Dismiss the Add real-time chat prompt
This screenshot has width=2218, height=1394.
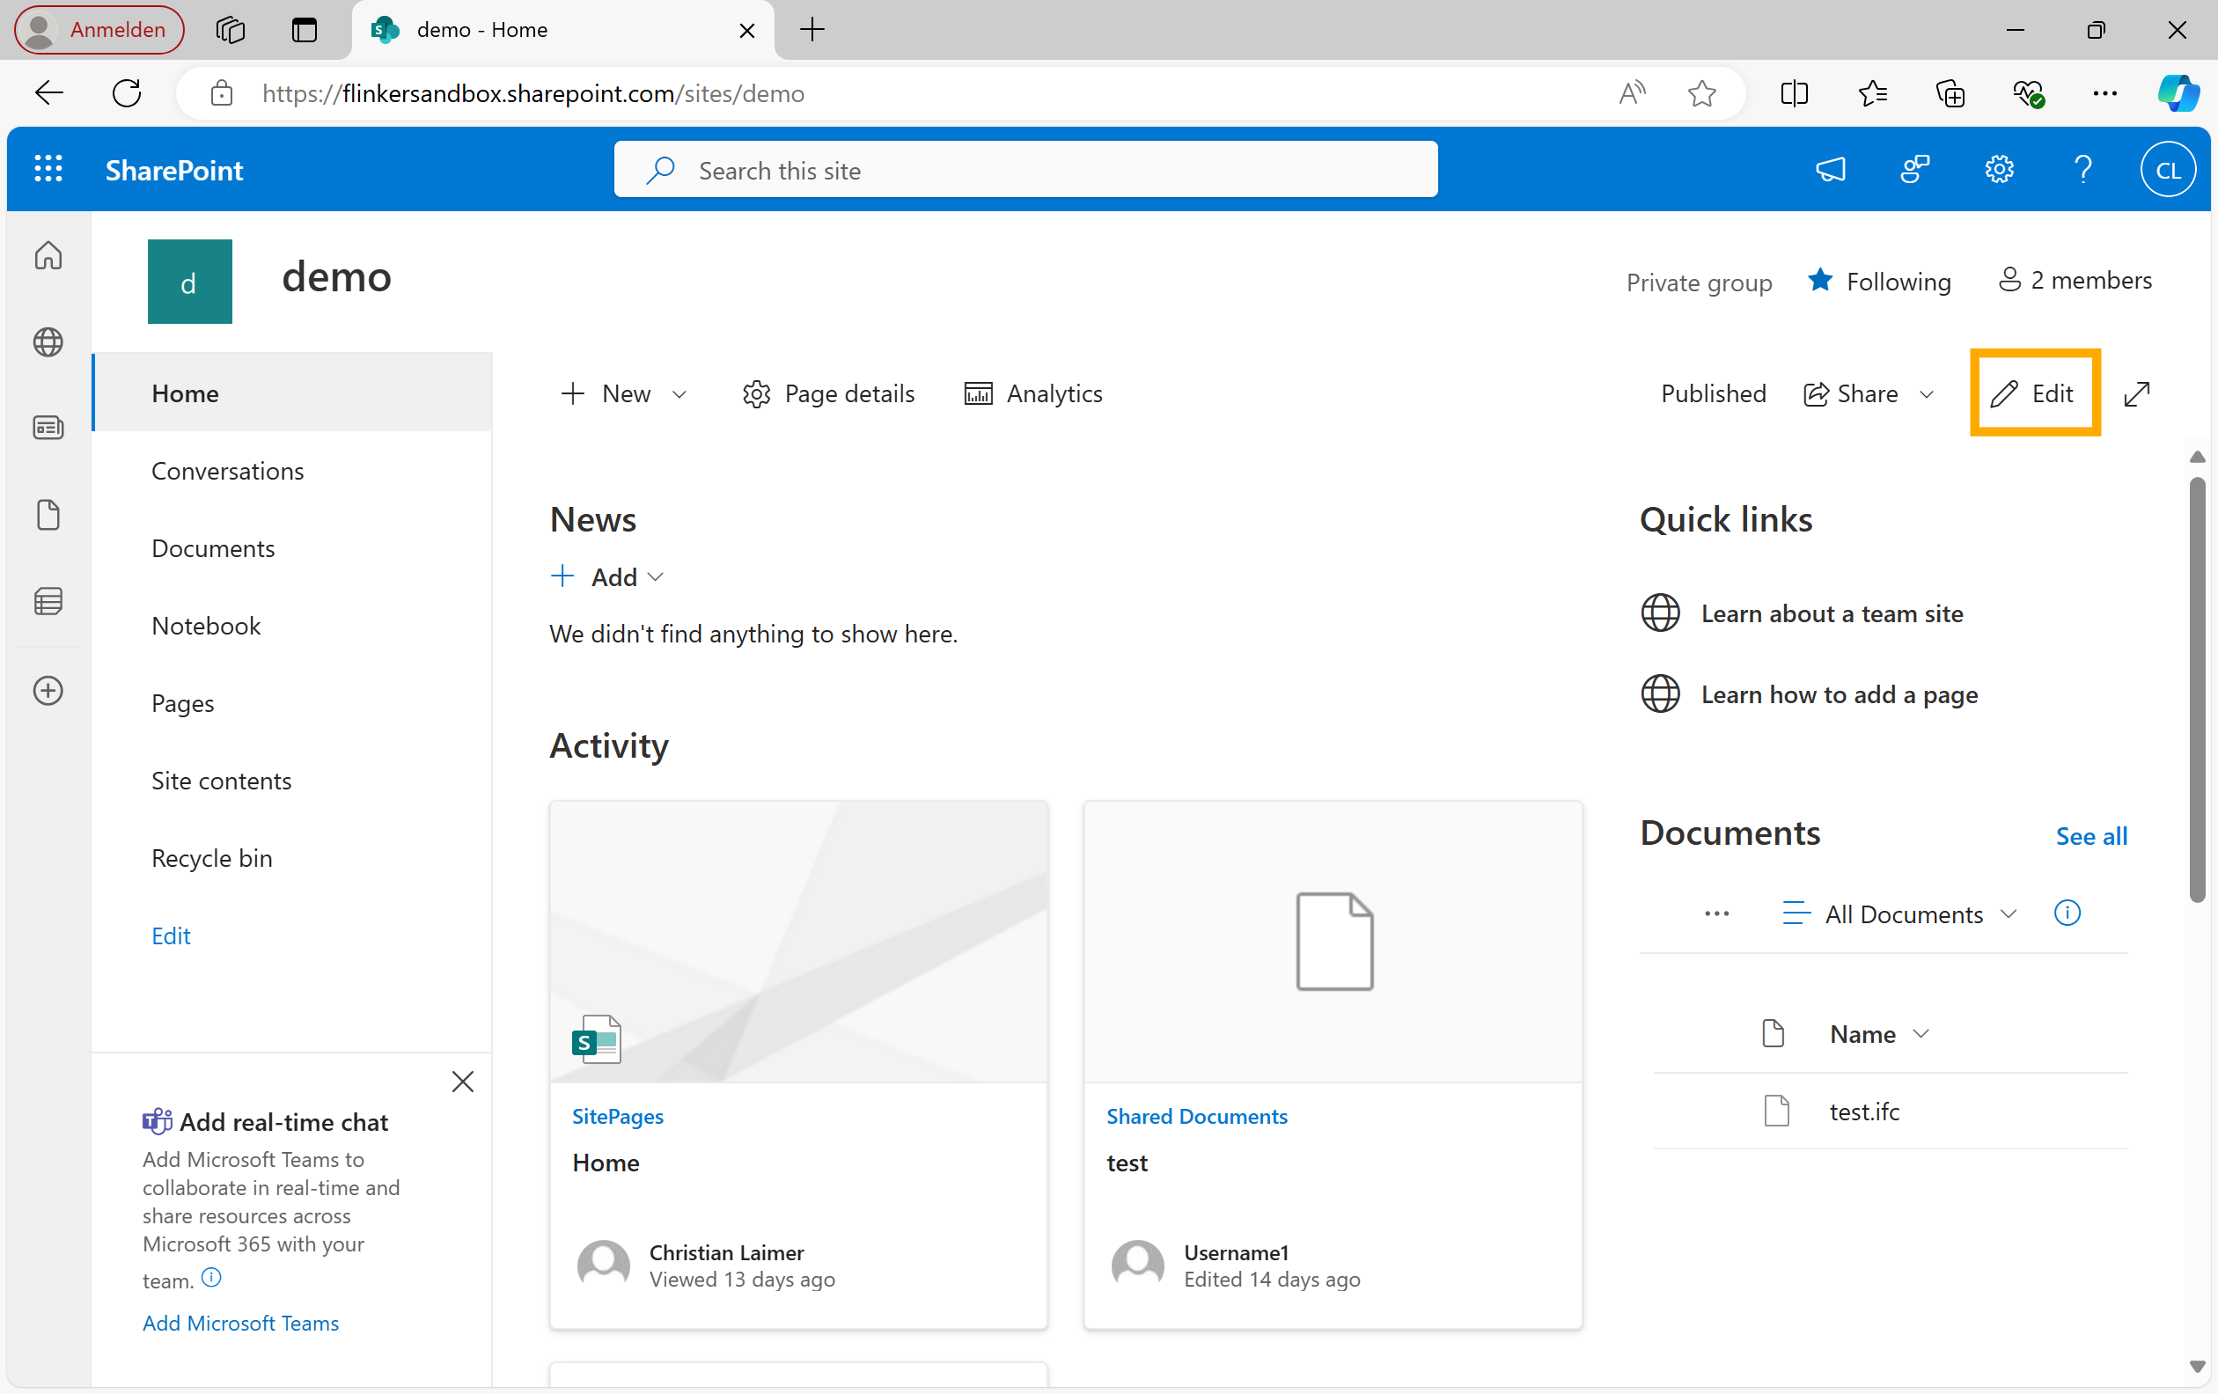[x=462, y=1081]
